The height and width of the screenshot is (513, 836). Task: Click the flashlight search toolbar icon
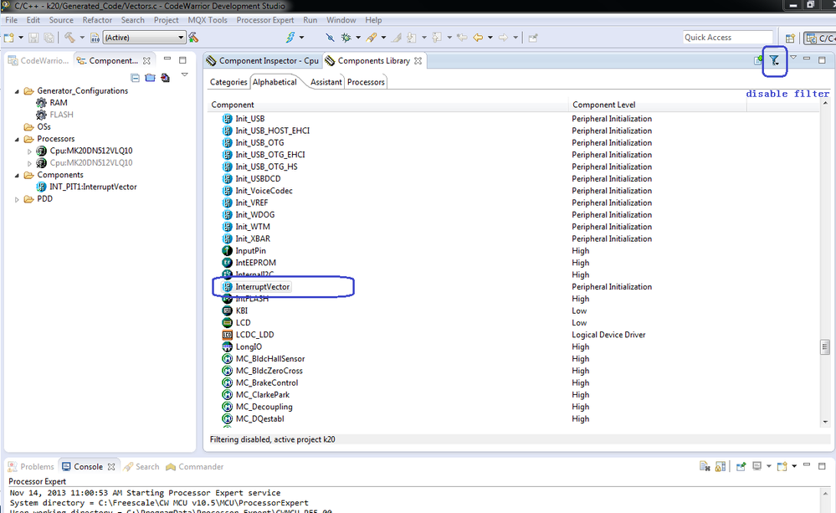point(372,38)
